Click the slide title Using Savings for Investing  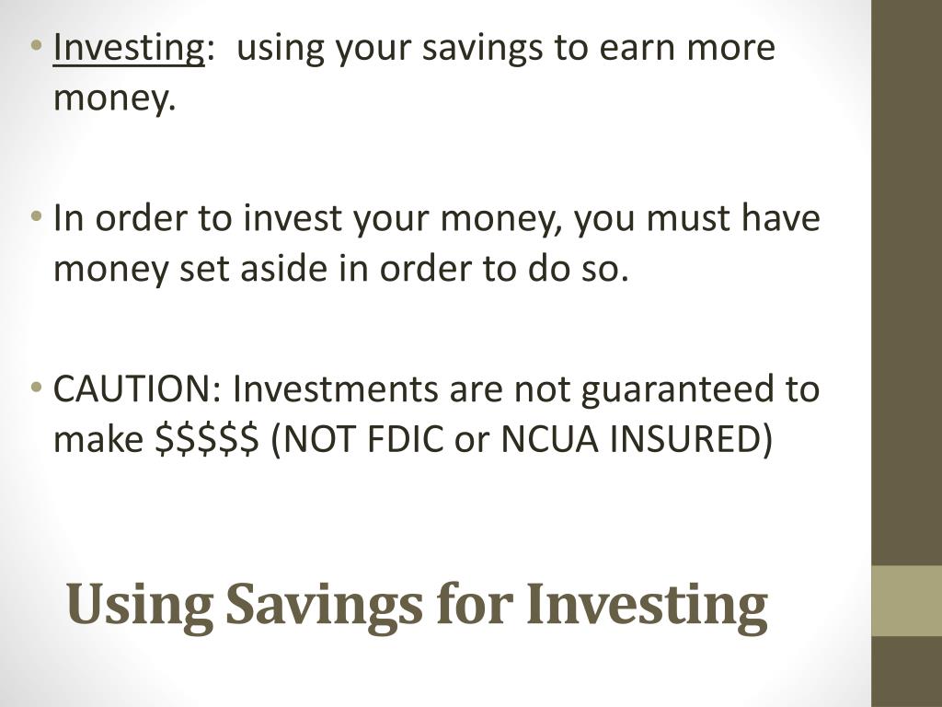pos(417,606)
